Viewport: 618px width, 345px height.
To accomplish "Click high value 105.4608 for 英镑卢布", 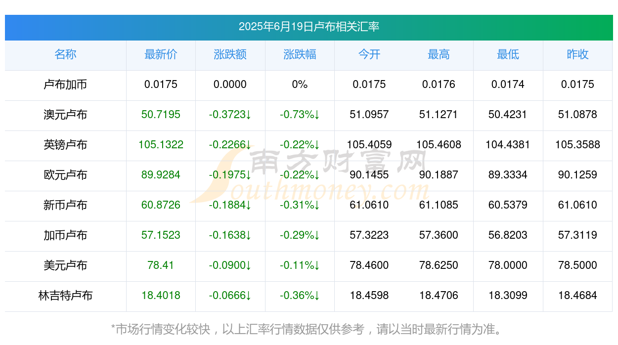I will [x=439, y=145].
